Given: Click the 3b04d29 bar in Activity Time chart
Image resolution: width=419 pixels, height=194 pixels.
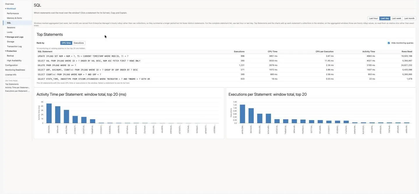Looking at the screenshot, I should pyautogui.click(x=49, y=113).
